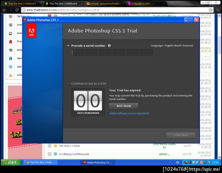Image resolution: width=222 pixels, height=173 pixels.
Task: Click the red award ribbon icon in the sidebar
Action: [x=11, y=42]
